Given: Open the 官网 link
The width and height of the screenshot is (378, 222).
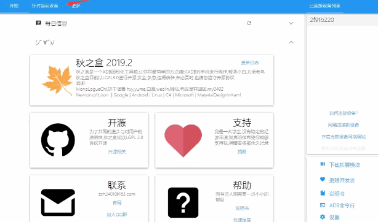Looking at the screenshot, I should 117,203.
